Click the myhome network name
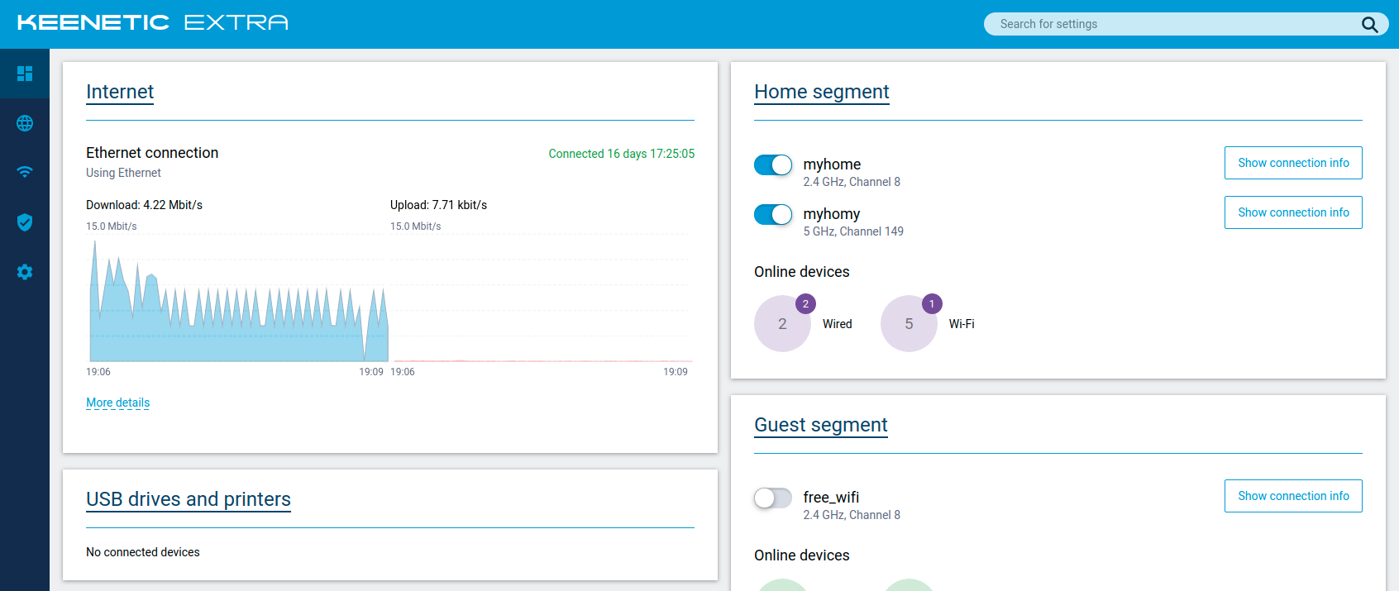This screenshot has height=591, width=1399. (x=832, y=164)
